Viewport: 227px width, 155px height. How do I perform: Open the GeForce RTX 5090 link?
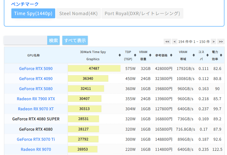click(x=36, y=69)
